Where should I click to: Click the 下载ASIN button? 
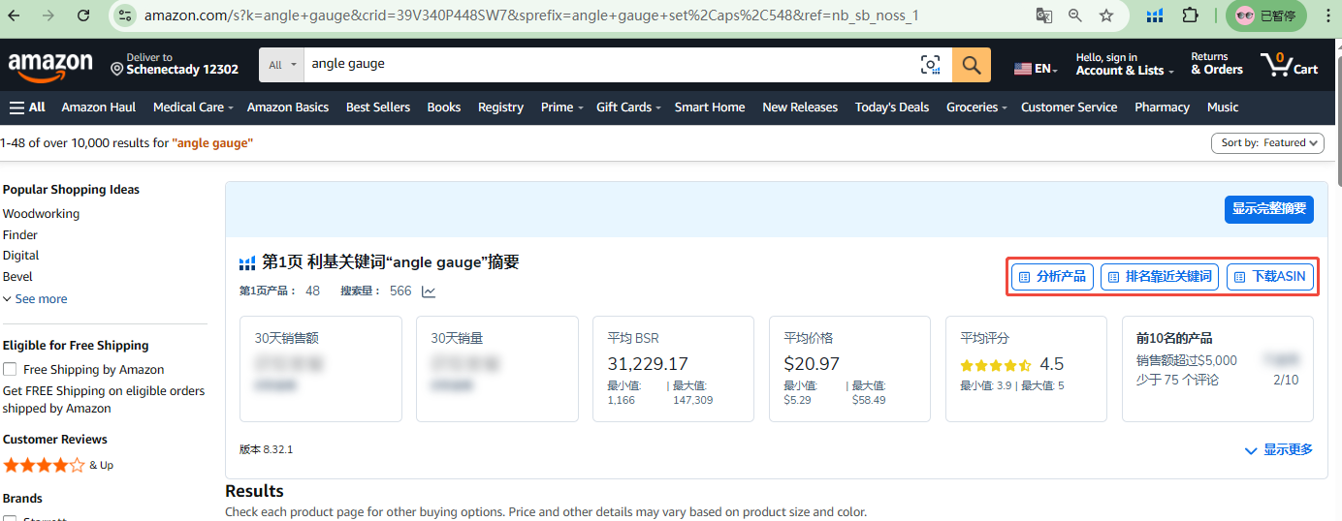(x=1269, y=277)
